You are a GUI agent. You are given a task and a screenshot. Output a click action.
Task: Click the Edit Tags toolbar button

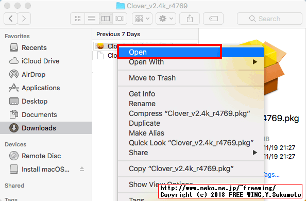coord(213,19)
